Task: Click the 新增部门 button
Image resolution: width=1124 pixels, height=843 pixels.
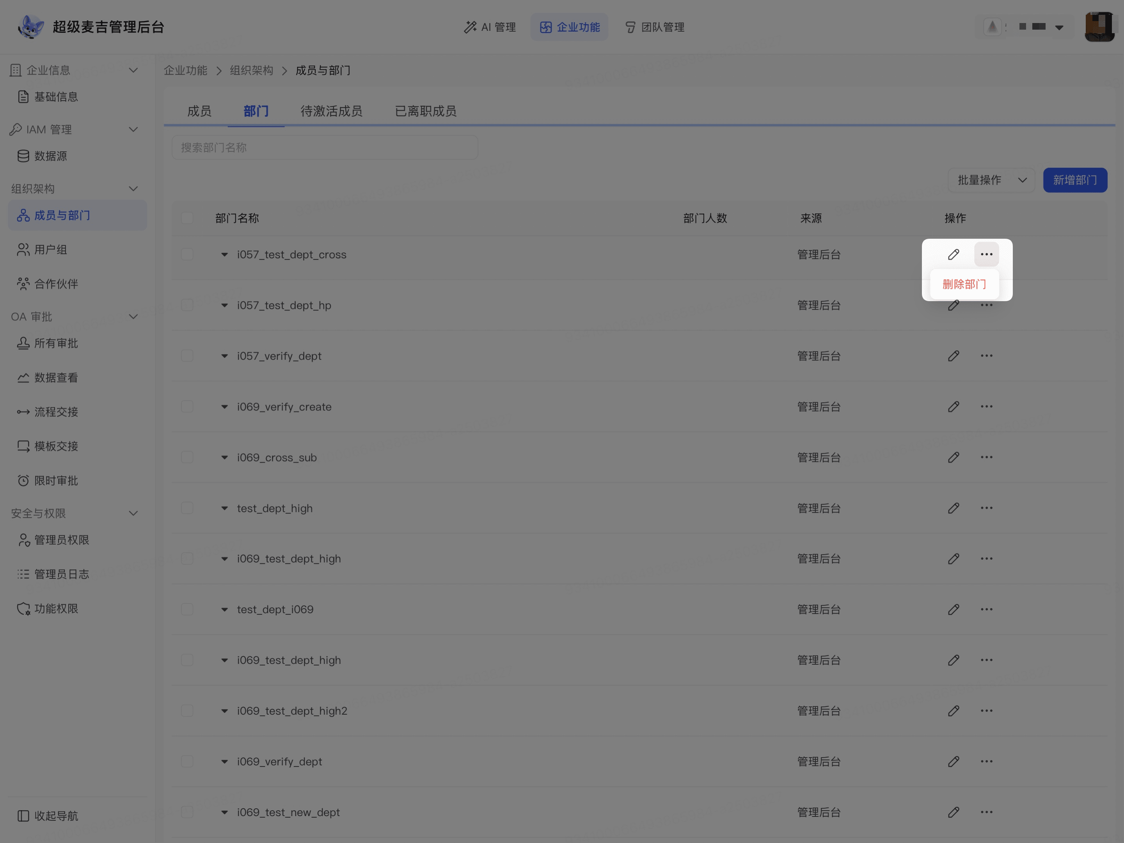Action: click(1075, 180)
